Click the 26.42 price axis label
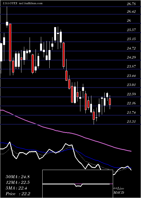141x198 pixels. [131, 12]
